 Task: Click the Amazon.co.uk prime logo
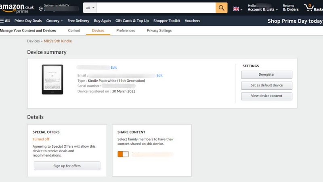tap(17, 8)
